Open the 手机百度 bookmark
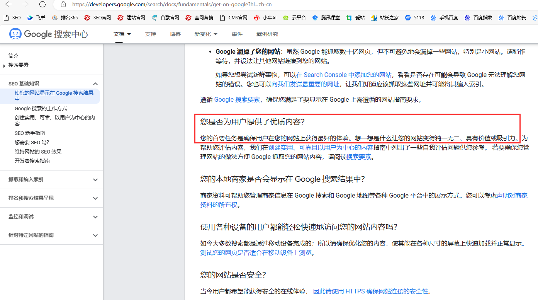538x300 pixels. tap(444, 18)
